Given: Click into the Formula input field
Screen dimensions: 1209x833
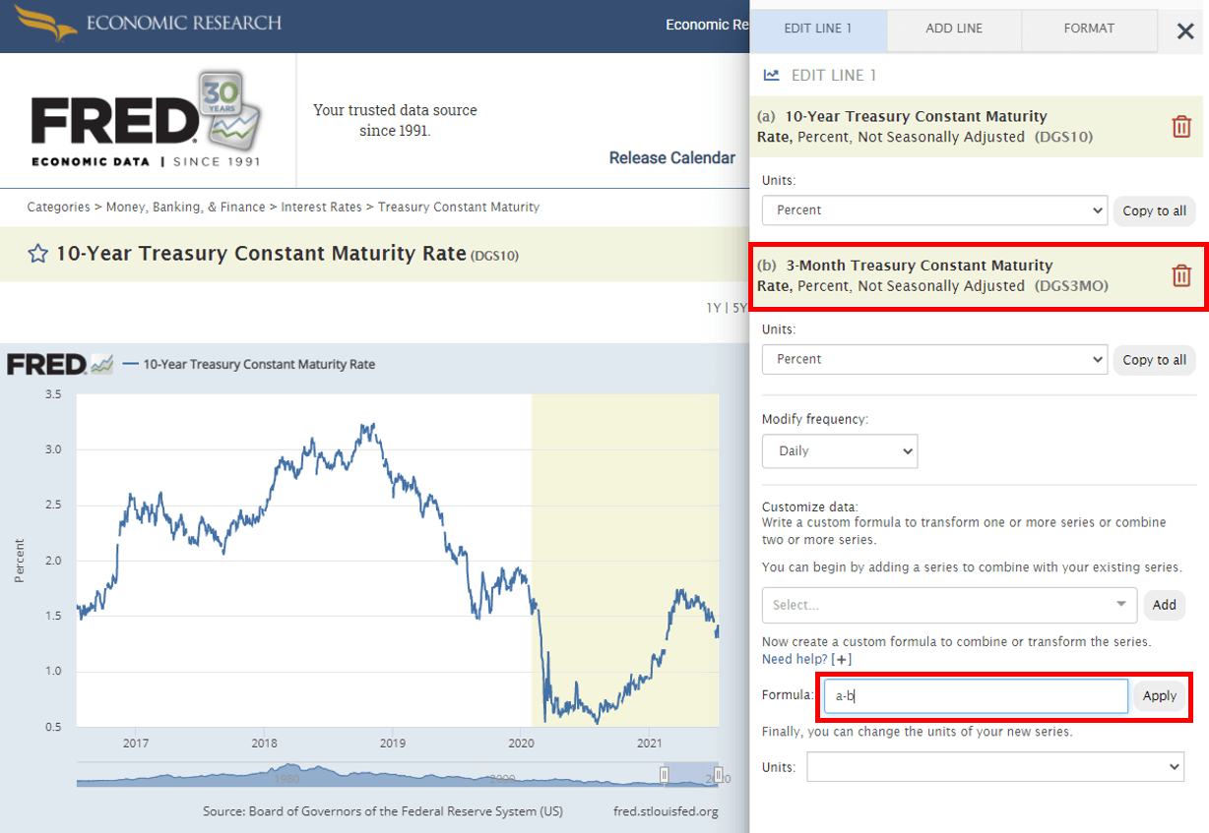Looking at the screenshot, I should [976, 696].
